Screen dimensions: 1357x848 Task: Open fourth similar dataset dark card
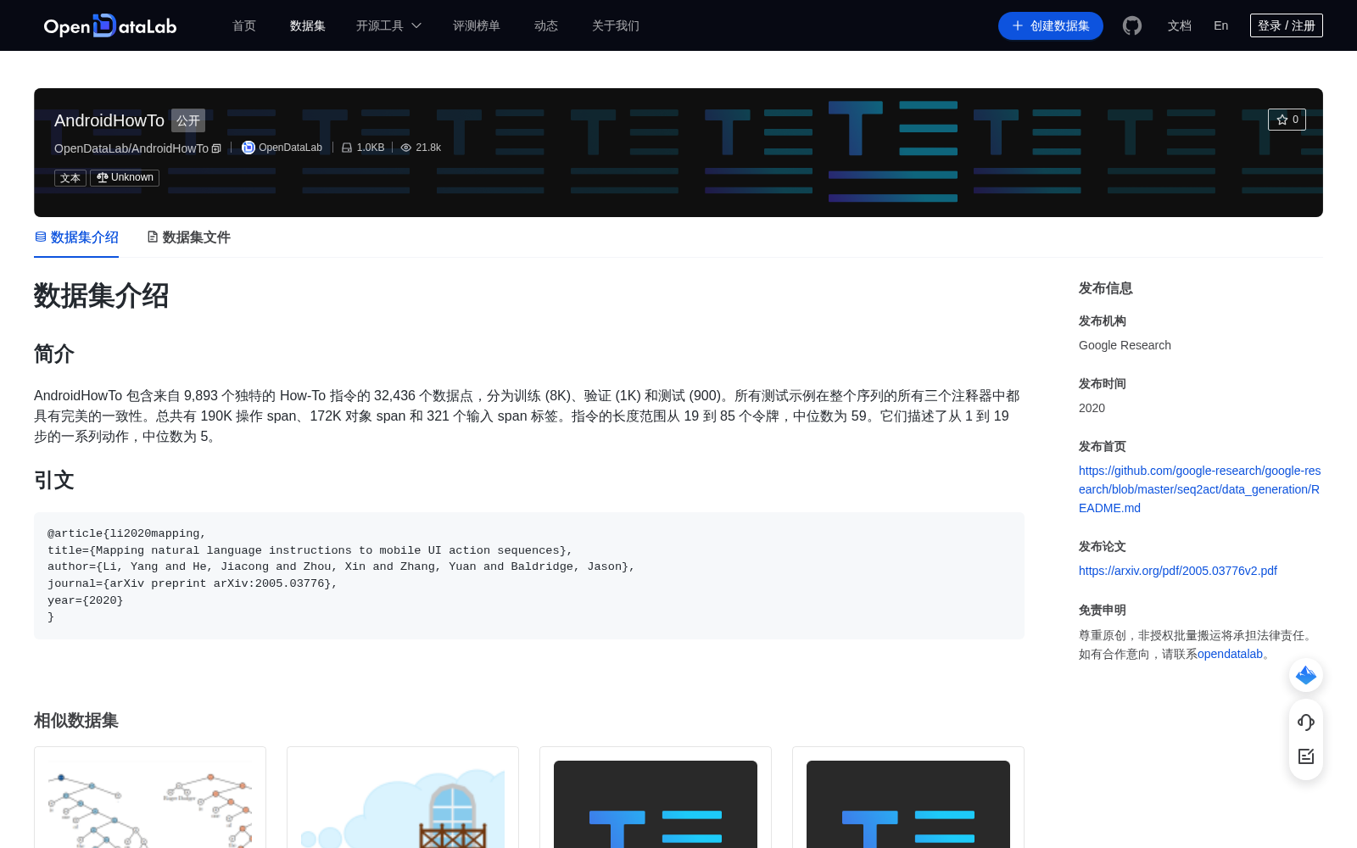tap(908, 797)
